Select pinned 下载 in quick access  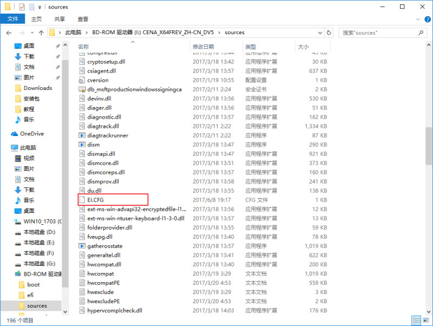(x=29, y=56)
